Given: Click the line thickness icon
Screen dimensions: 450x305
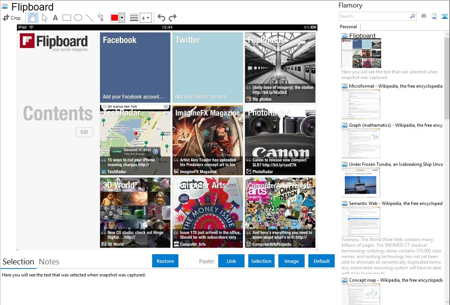Looking at the screenshot, I should [x=134, y=18].
